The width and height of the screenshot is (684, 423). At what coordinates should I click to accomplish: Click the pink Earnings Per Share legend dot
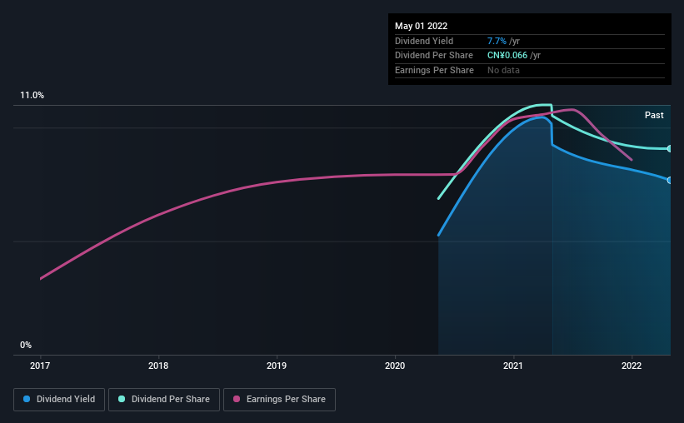pyautogui.click(x=237, y=399)
